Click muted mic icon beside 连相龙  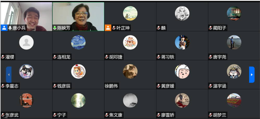pyautogui.click(x=55, y=57)
